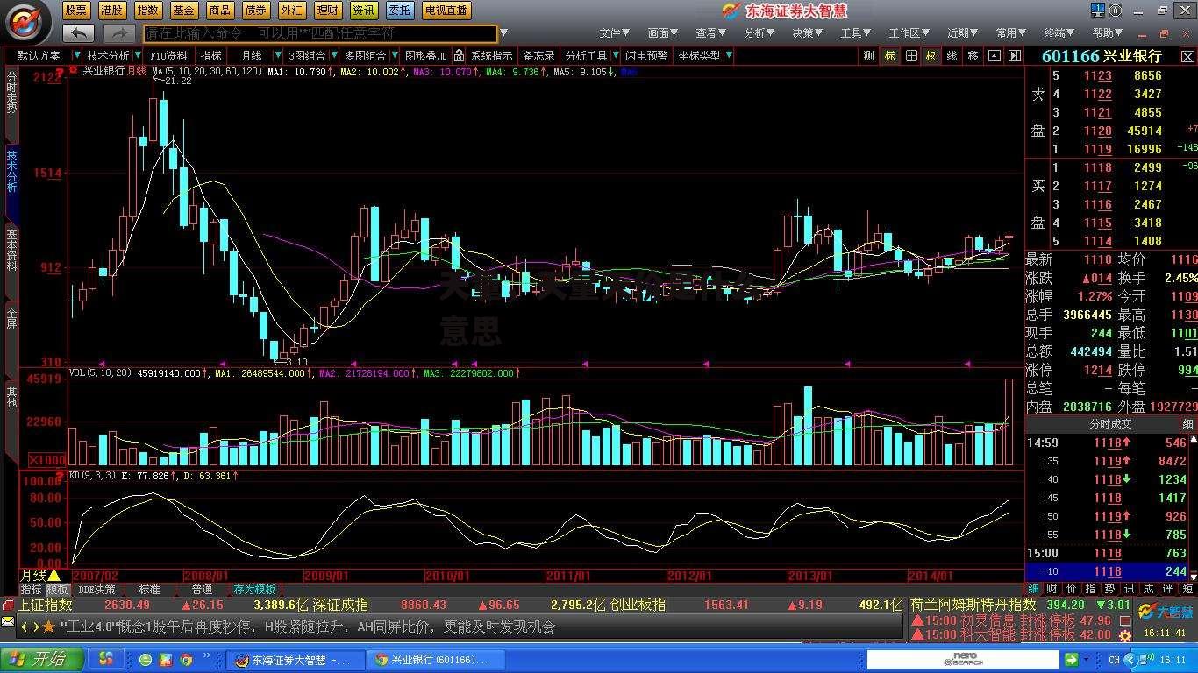Open the 外汇 forex button

[291, 11]
